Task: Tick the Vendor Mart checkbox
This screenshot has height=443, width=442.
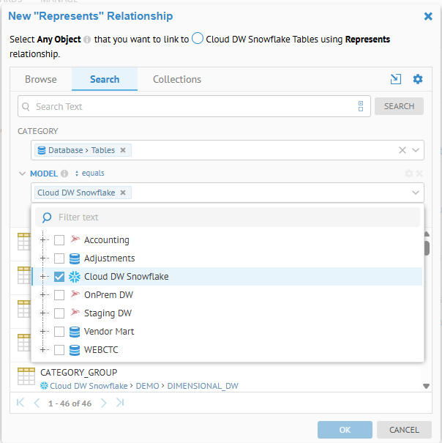Action: [x=59, y=332]
